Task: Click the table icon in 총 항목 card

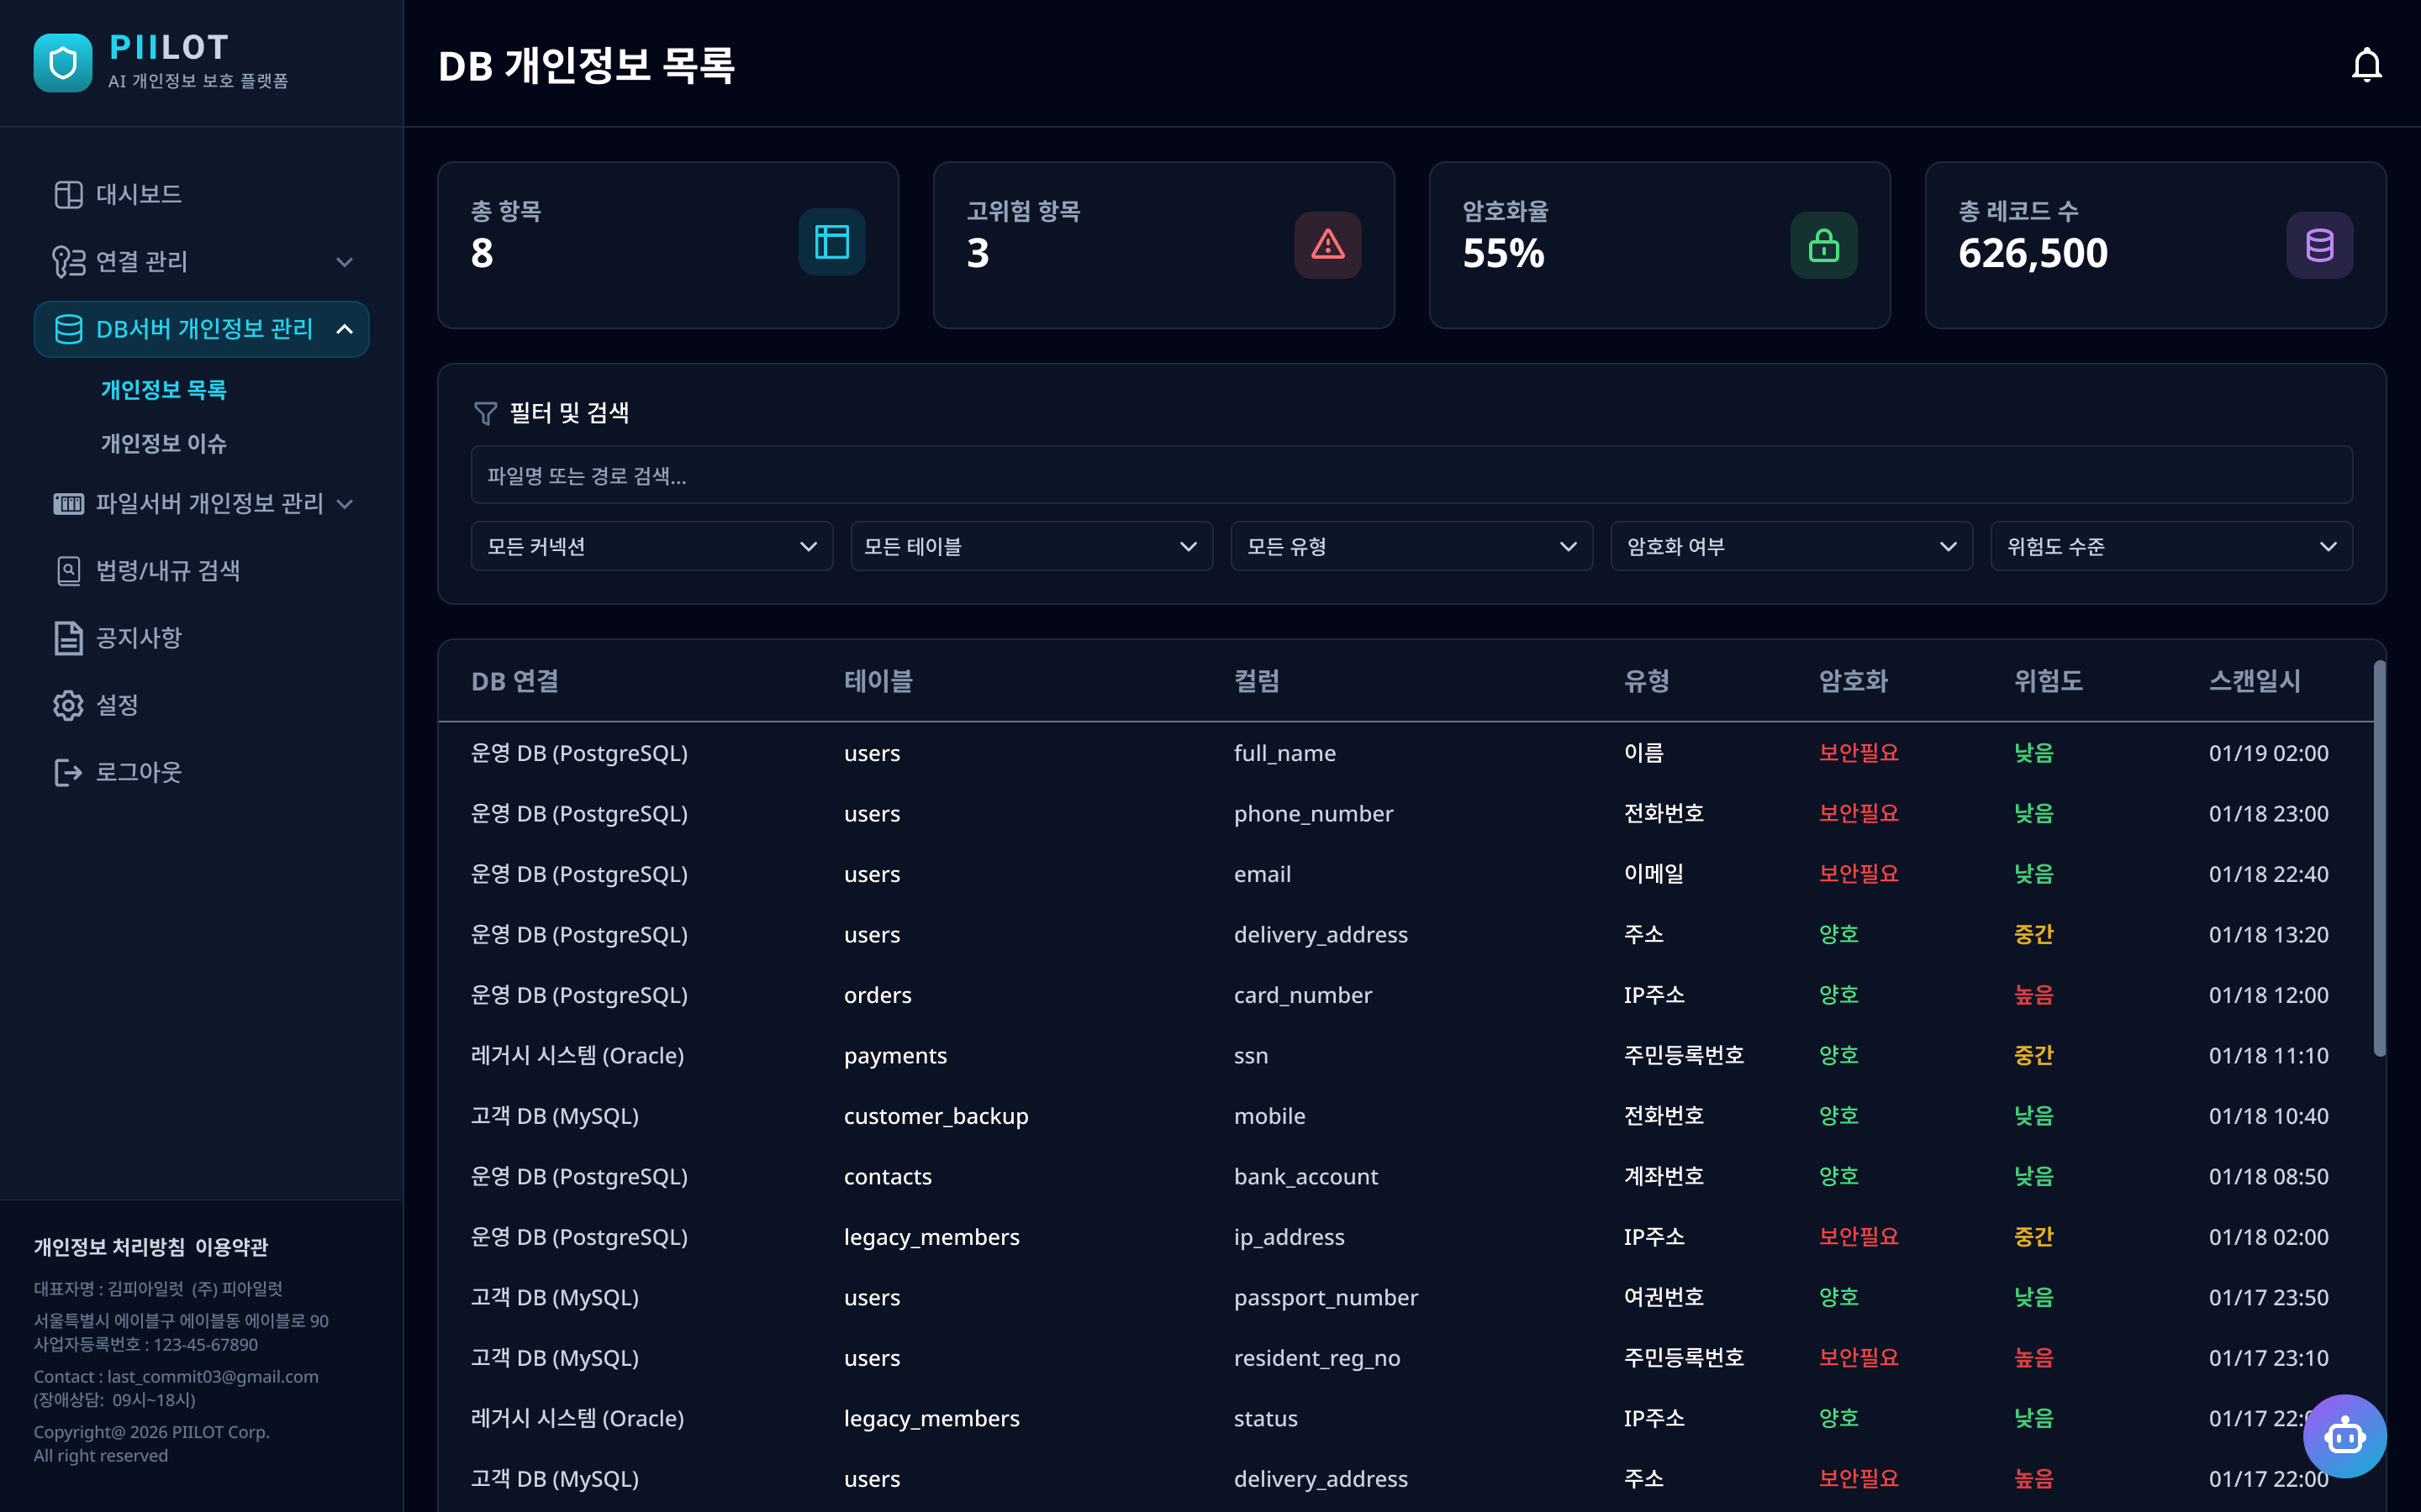Action: pos(831,242)
